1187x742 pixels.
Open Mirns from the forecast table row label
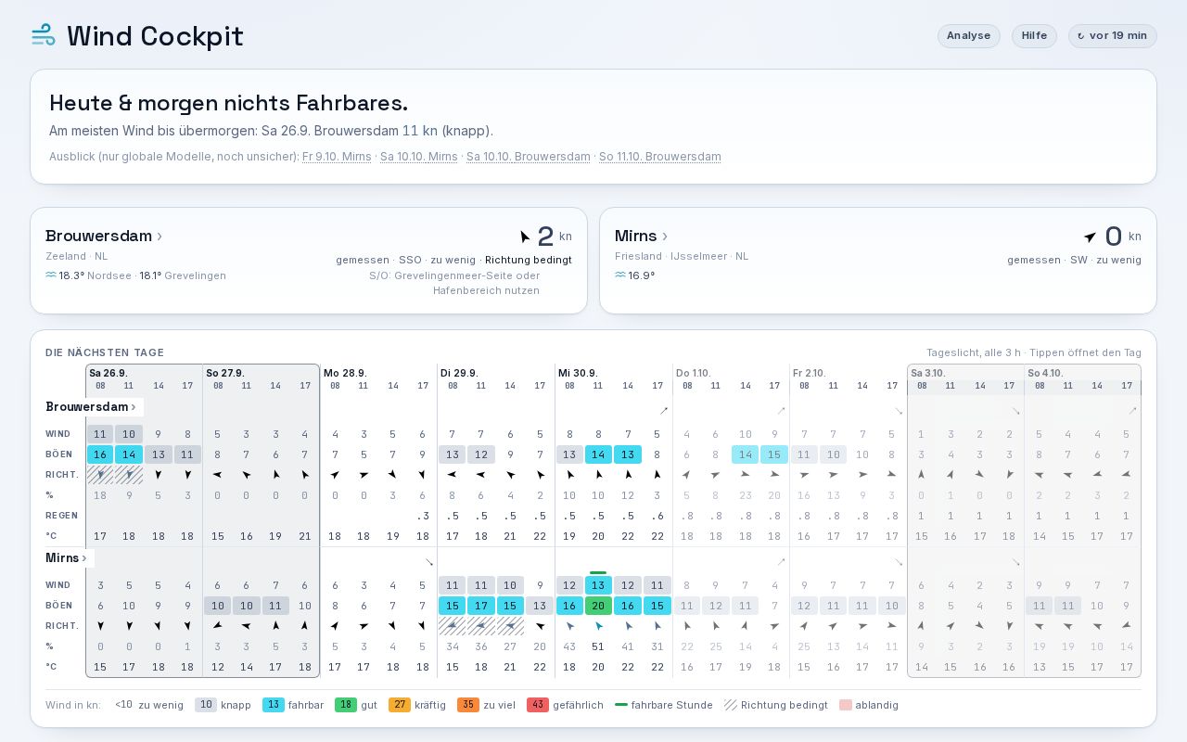tap(67, 558)
